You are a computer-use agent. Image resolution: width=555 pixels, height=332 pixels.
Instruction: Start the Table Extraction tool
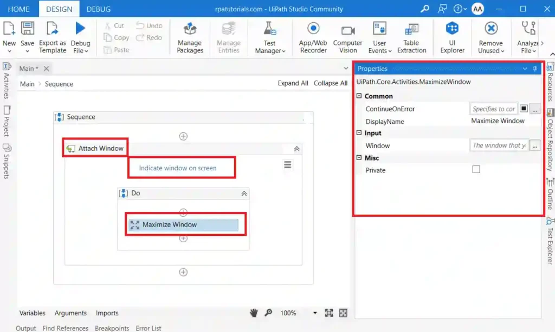coord(411,38)
